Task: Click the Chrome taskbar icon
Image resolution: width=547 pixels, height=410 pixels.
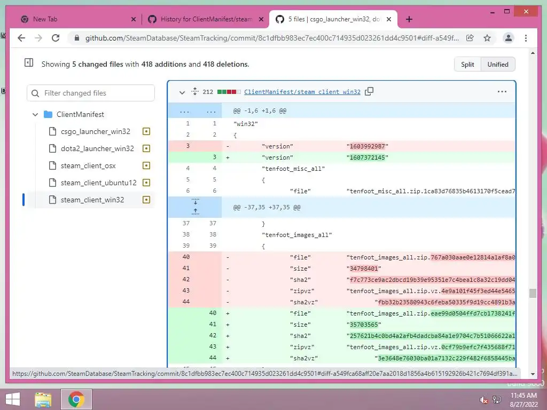Action: click(x=76, y=399)
